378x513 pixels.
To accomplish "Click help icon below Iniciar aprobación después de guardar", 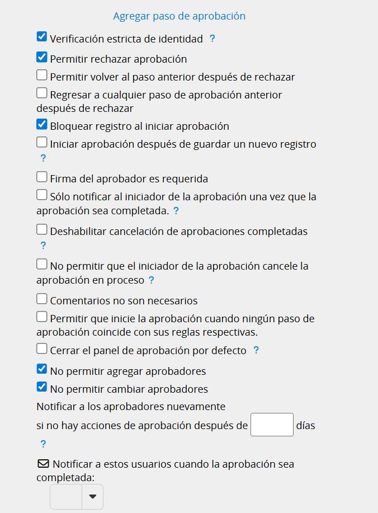I will coord(43,158).
